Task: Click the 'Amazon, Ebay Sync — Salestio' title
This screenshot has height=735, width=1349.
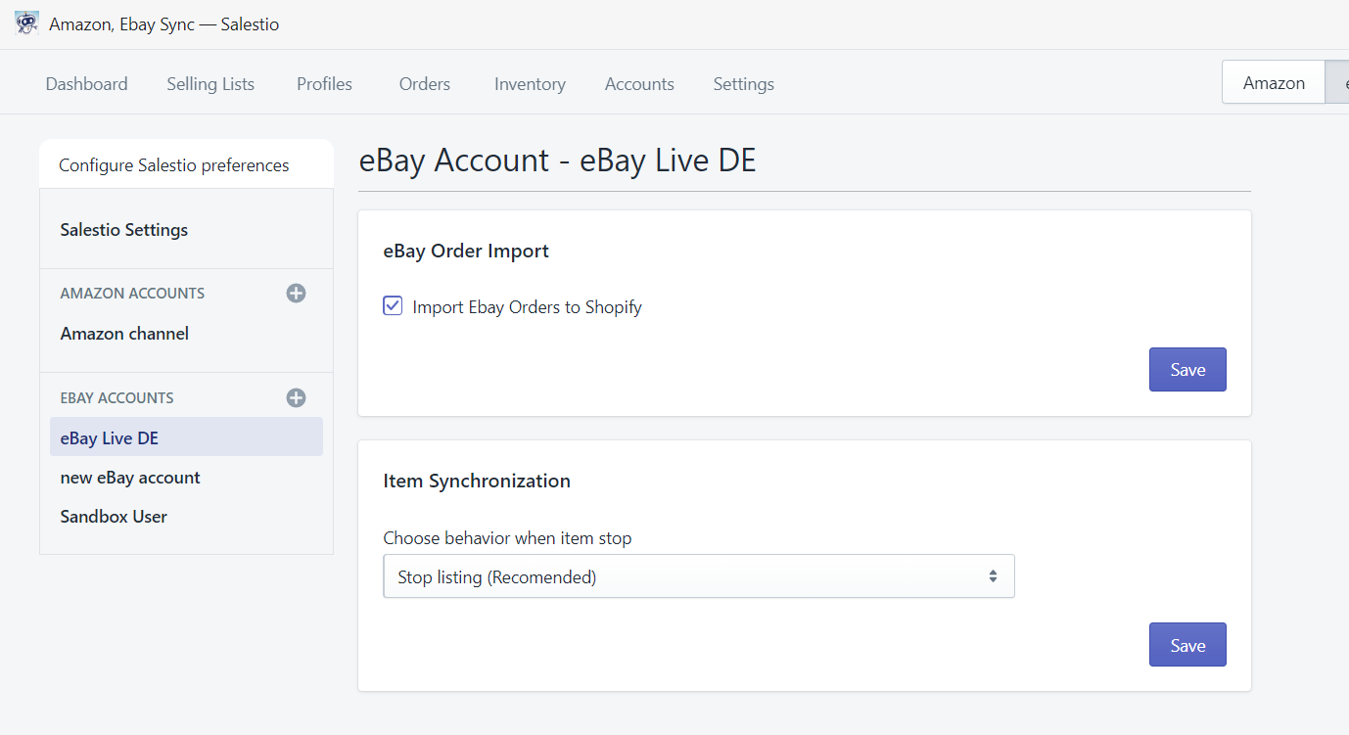Action: click(164, 24)
